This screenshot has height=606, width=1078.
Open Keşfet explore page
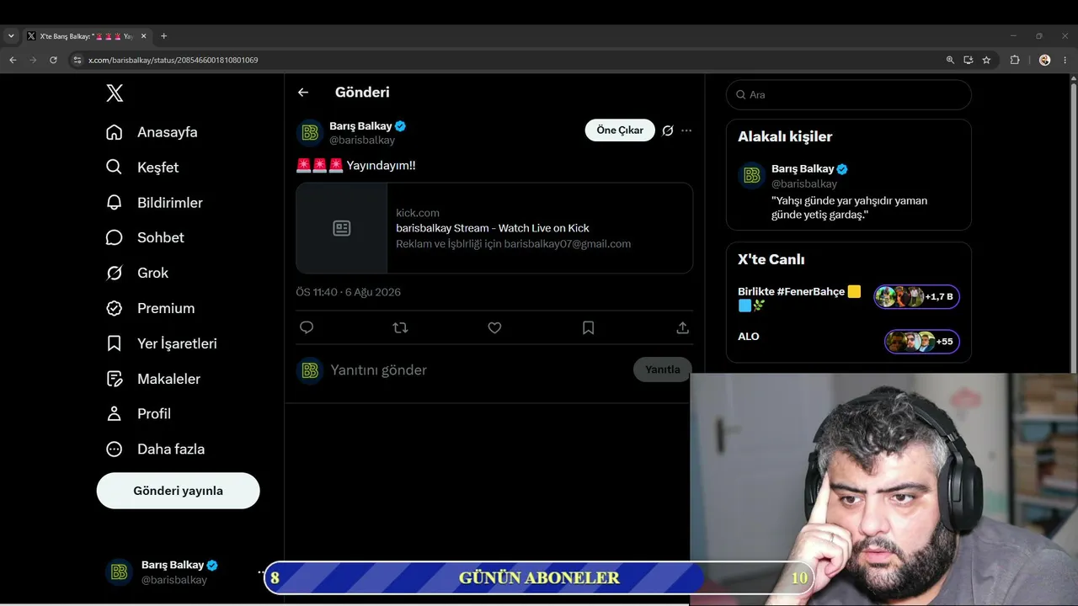[142, 167]
